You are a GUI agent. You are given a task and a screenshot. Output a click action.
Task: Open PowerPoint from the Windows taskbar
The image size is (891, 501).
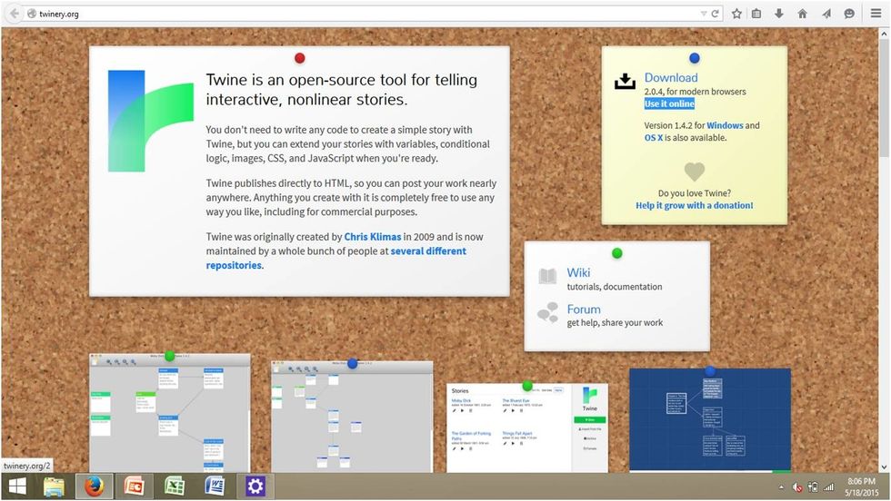tap(135, 486)
